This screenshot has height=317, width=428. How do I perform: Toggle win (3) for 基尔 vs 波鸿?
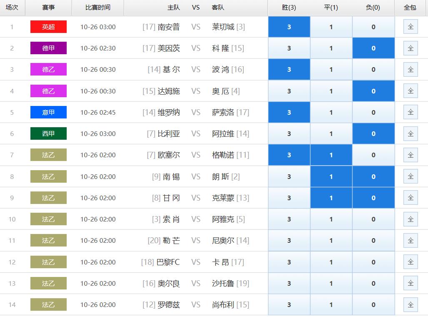click(289, 69)
